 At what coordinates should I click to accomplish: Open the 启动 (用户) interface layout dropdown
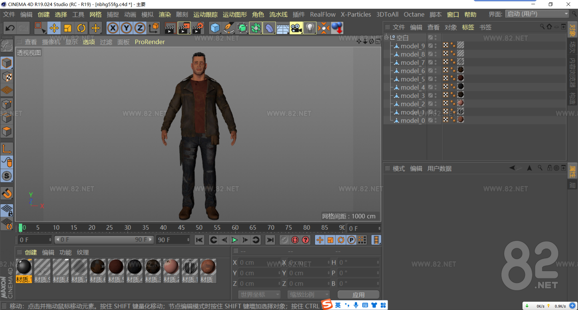[x=536, y=14]
